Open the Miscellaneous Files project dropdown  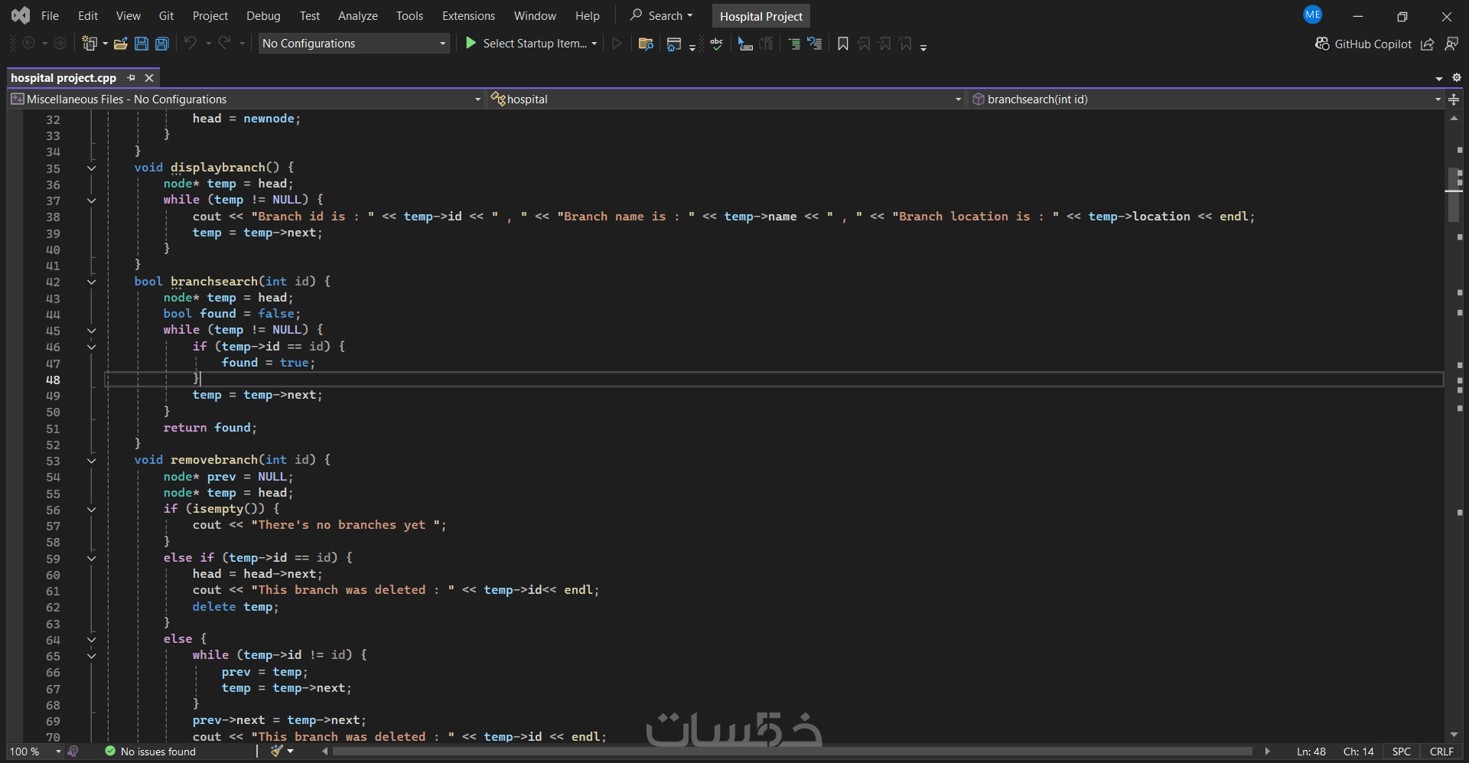[246, 99]
